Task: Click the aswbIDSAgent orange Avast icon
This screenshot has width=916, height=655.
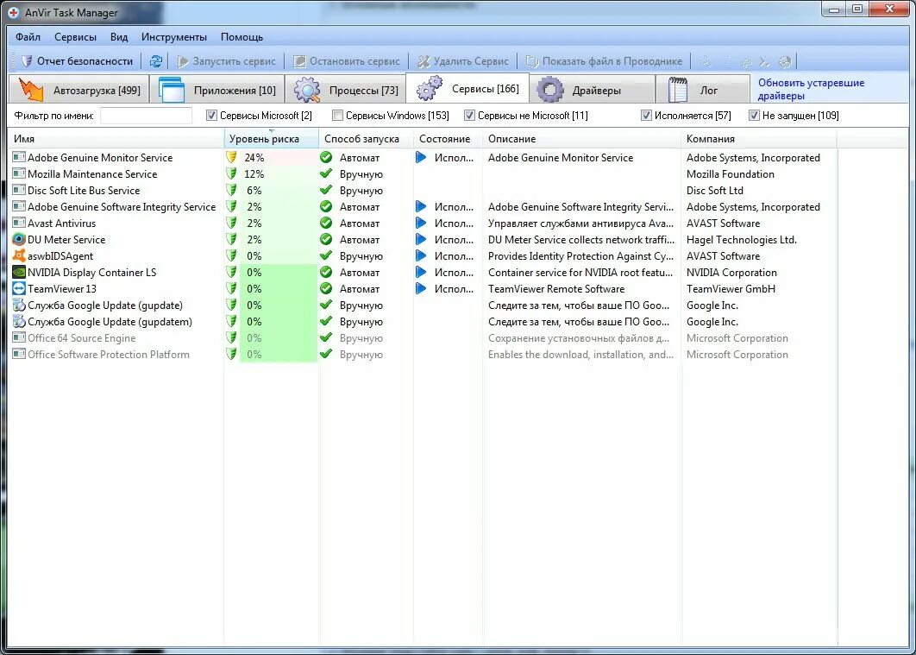Action: (19, 256)
